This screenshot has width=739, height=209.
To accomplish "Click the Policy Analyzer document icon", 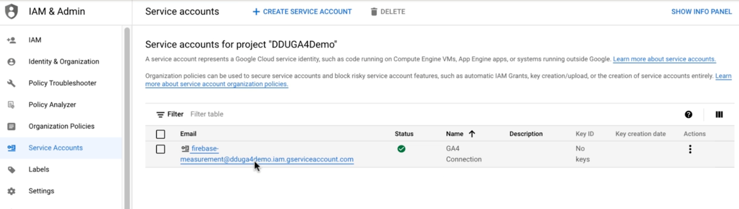I will (x=12, y=105).
